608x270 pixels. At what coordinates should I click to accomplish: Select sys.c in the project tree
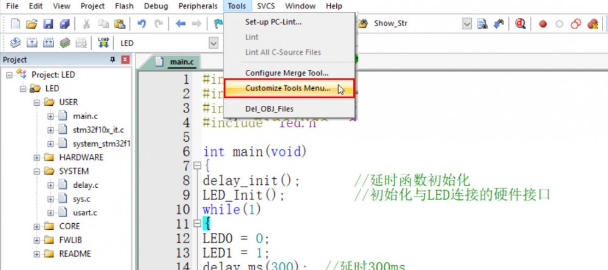(81, 199)
